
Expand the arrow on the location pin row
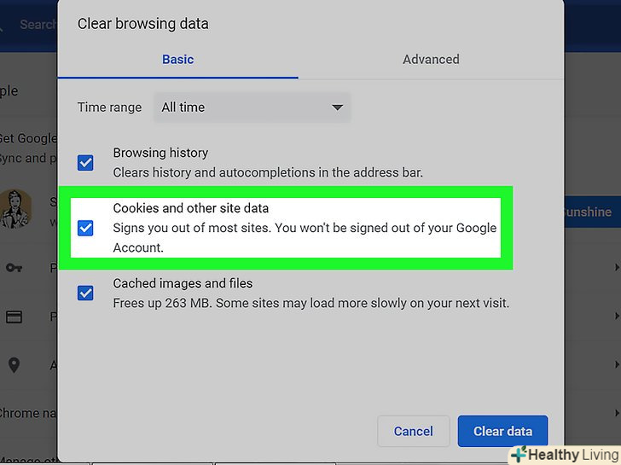click(x=616, y=365)
